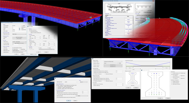
Task: Click icon beside Skew field in Quick Bridge Template
Action: (x=19, y=30)
